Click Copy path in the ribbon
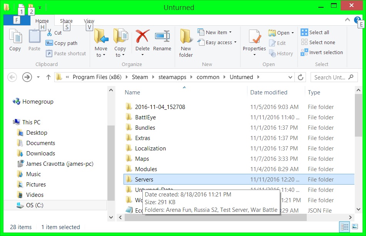This screenshot has height=236, width=366. click(x=62, y=43)
